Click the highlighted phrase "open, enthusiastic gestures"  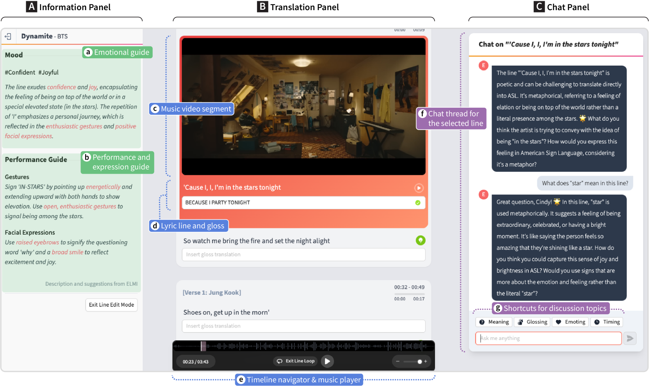click(80, 206)
